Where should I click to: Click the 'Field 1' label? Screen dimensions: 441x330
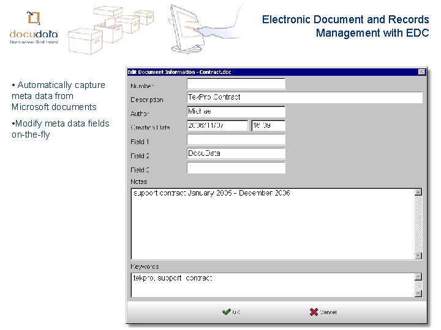tap(140, 142)
